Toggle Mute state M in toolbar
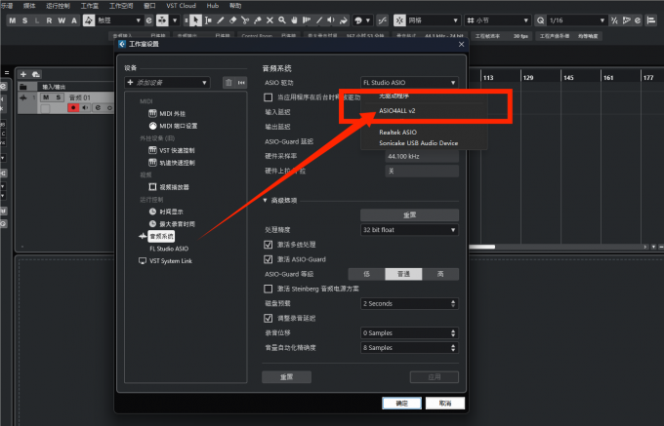The image size is (664, 426). point(13,20)
